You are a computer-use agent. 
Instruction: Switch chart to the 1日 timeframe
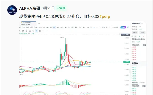click(x=65, y=27)
